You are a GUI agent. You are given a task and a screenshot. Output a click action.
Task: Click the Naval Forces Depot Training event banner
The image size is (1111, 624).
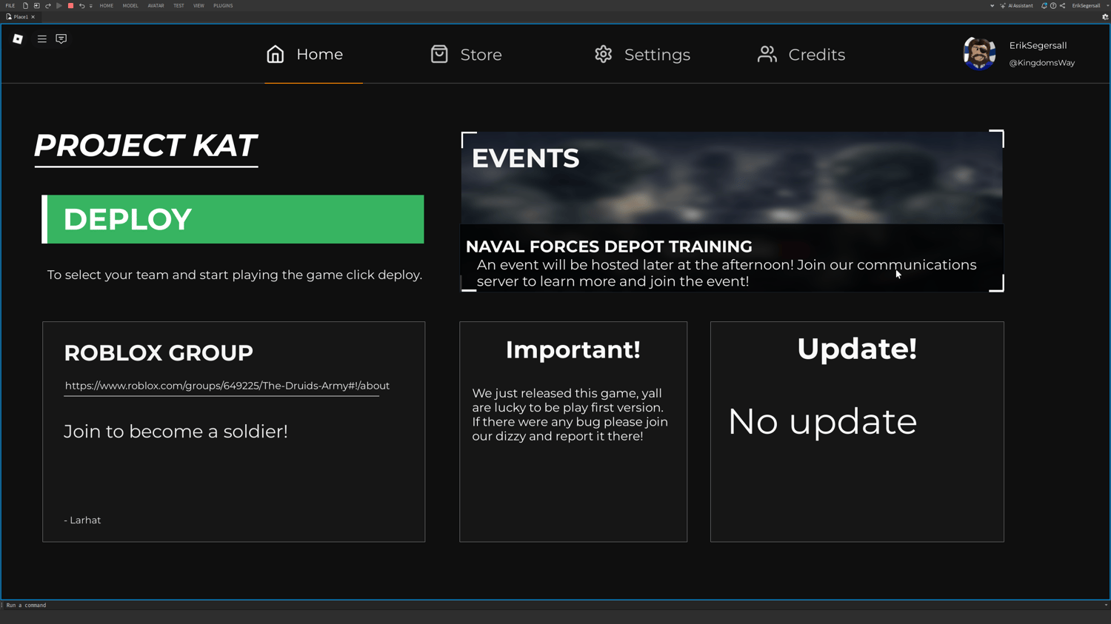tap(732, 212)
